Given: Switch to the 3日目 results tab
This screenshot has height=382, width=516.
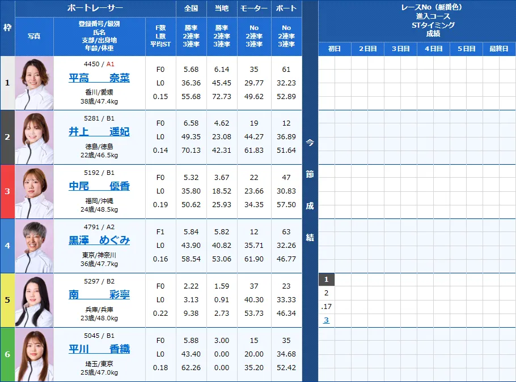Looking at the screenshot, I should tap(400, 49).
